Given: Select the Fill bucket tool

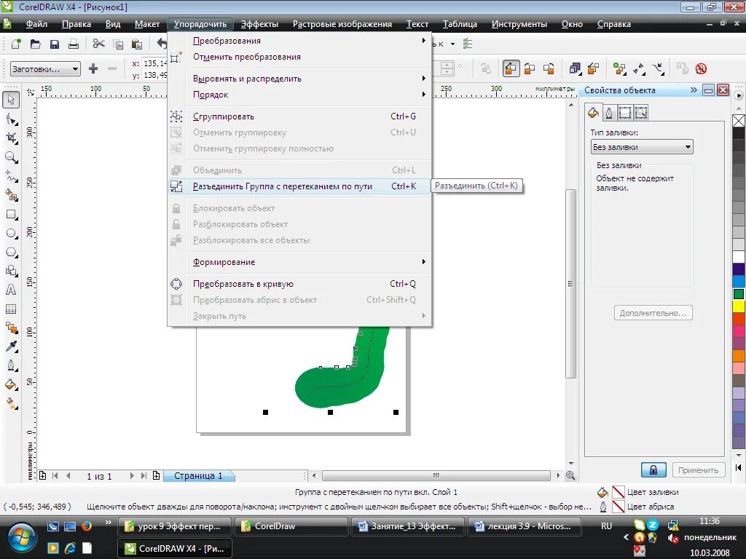Looking at the screenshot, I should (11, 384).
